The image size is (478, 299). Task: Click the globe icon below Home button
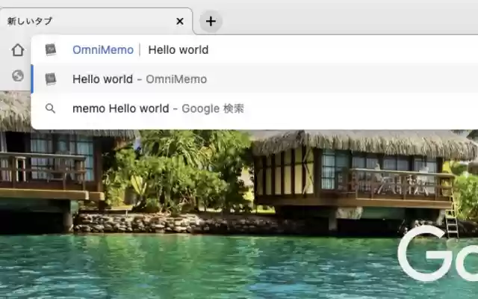(x=18, y=75)
